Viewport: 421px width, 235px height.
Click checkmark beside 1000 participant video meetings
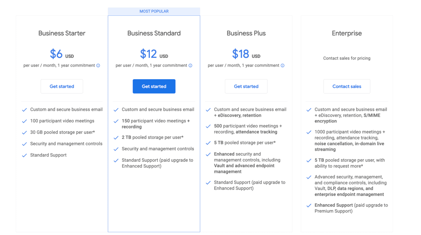click(309, 132)
